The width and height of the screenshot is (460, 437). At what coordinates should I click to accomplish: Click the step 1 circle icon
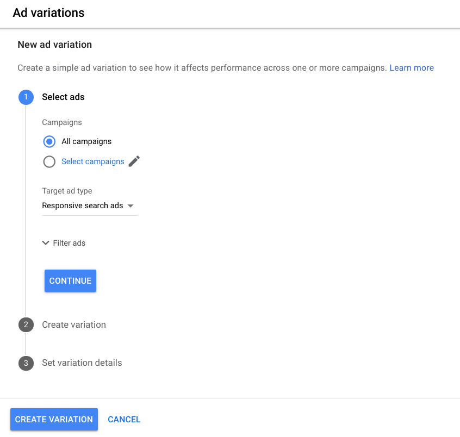point(26,97)
